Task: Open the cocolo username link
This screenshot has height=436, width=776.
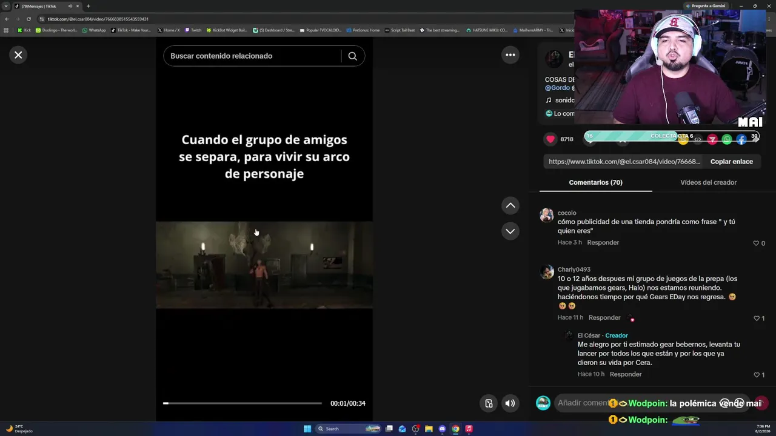Action: click(x=567, y=213)
